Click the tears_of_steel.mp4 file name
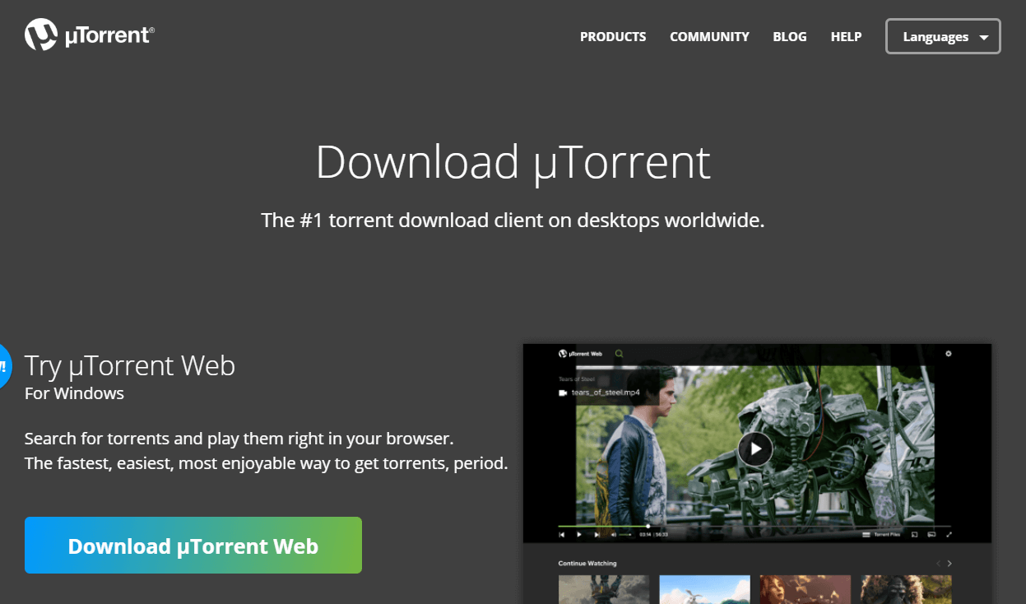This screenshot has width=1026, height=604. click(x=605, y=393)
